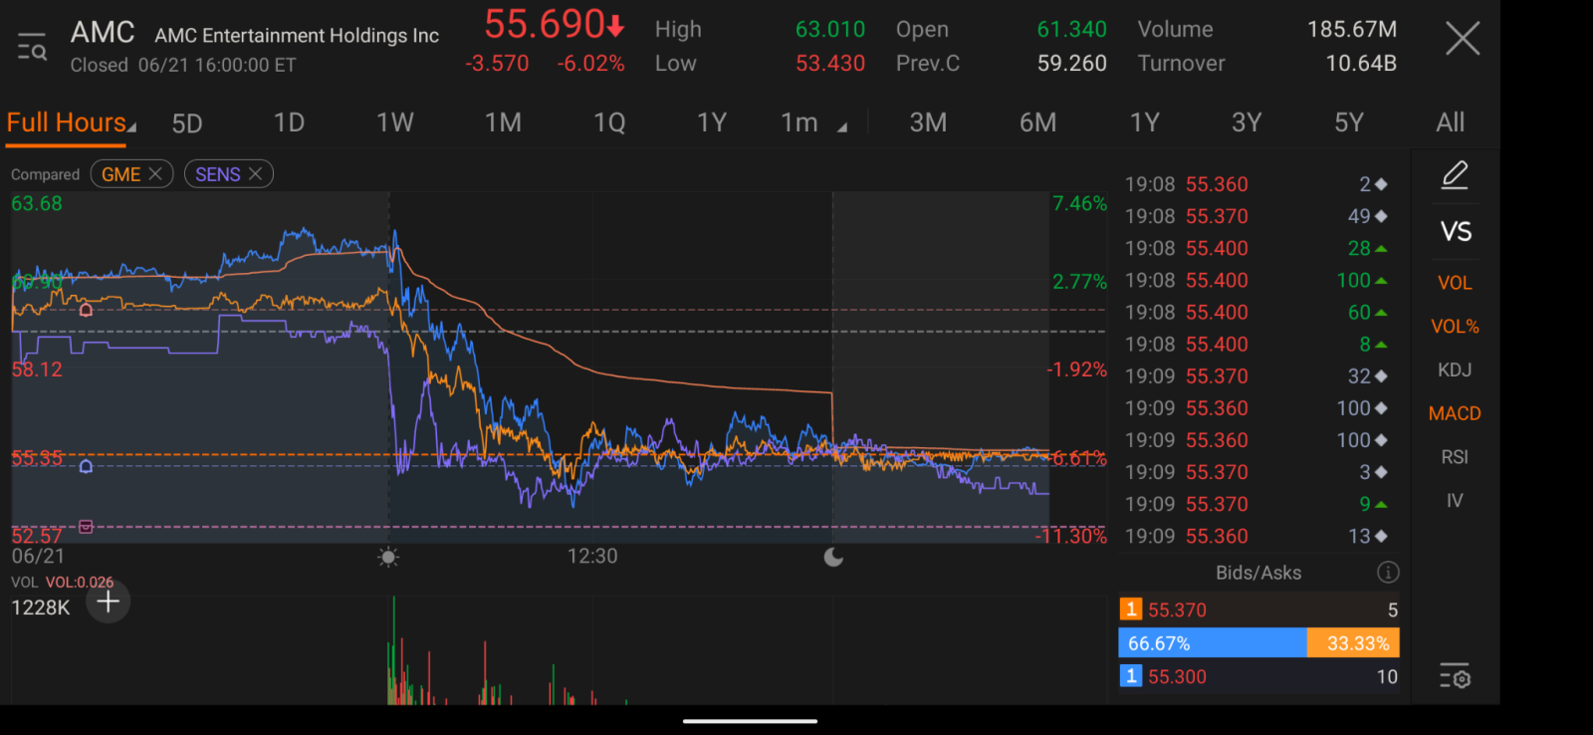Toggle MACD indicator

point(1455,413)
